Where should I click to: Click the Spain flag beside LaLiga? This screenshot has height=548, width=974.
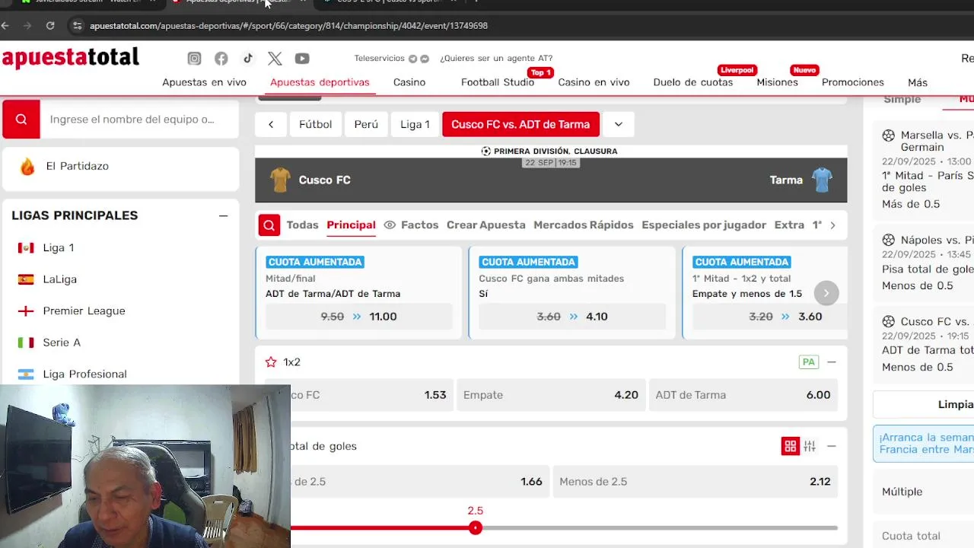pyautogui.click(x=26, y=279)
